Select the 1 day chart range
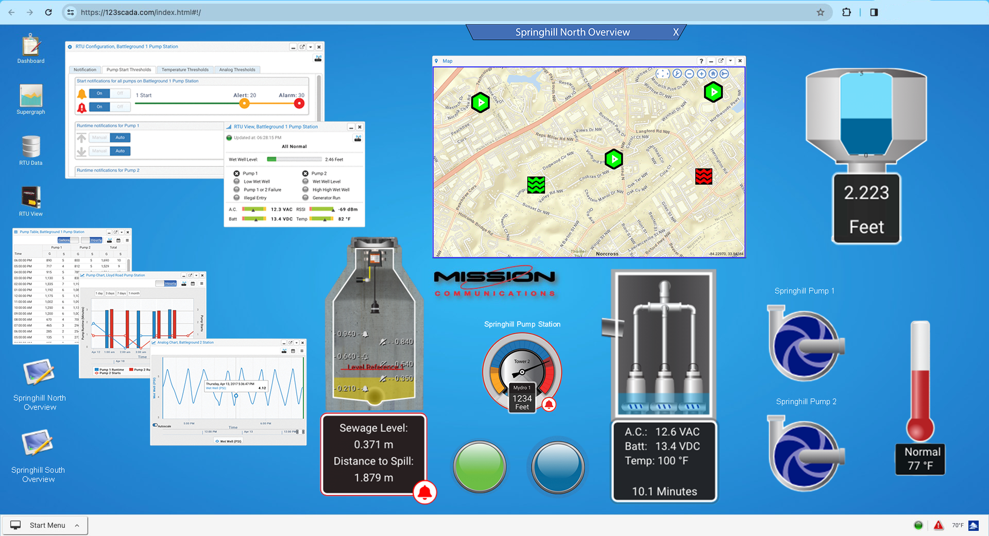Screen dimensions: 989x536 99,293
